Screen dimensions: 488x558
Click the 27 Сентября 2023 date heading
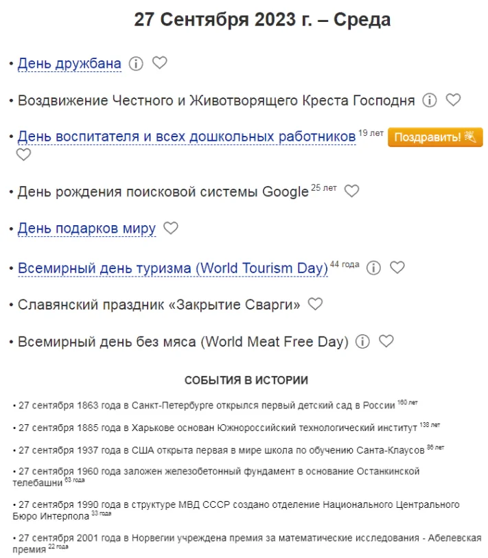click(262, 20)
